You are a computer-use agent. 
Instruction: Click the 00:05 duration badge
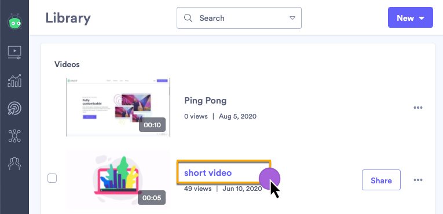152,198
